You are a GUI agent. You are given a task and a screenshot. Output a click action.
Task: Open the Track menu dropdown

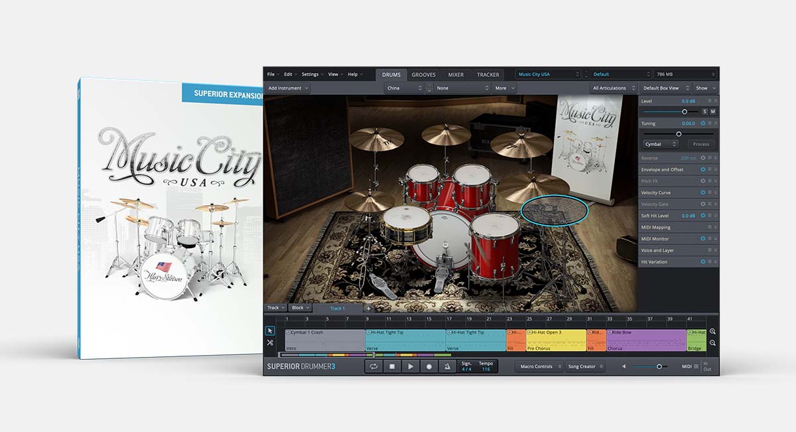(275, 308)
